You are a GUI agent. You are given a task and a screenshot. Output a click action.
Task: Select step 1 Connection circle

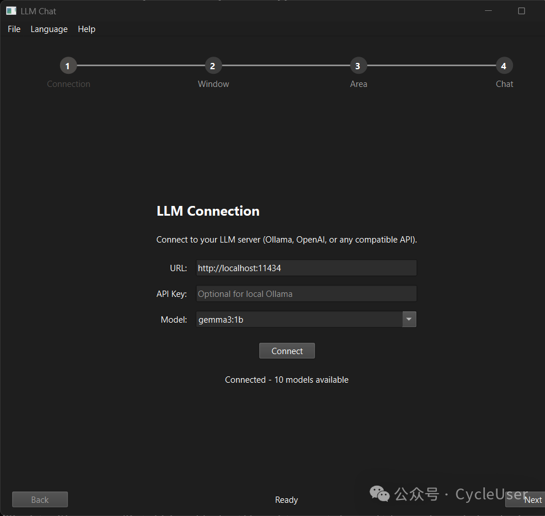pyautogui.click(x=68, y=66)
